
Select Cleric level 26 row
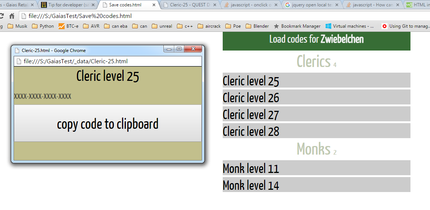317,97
